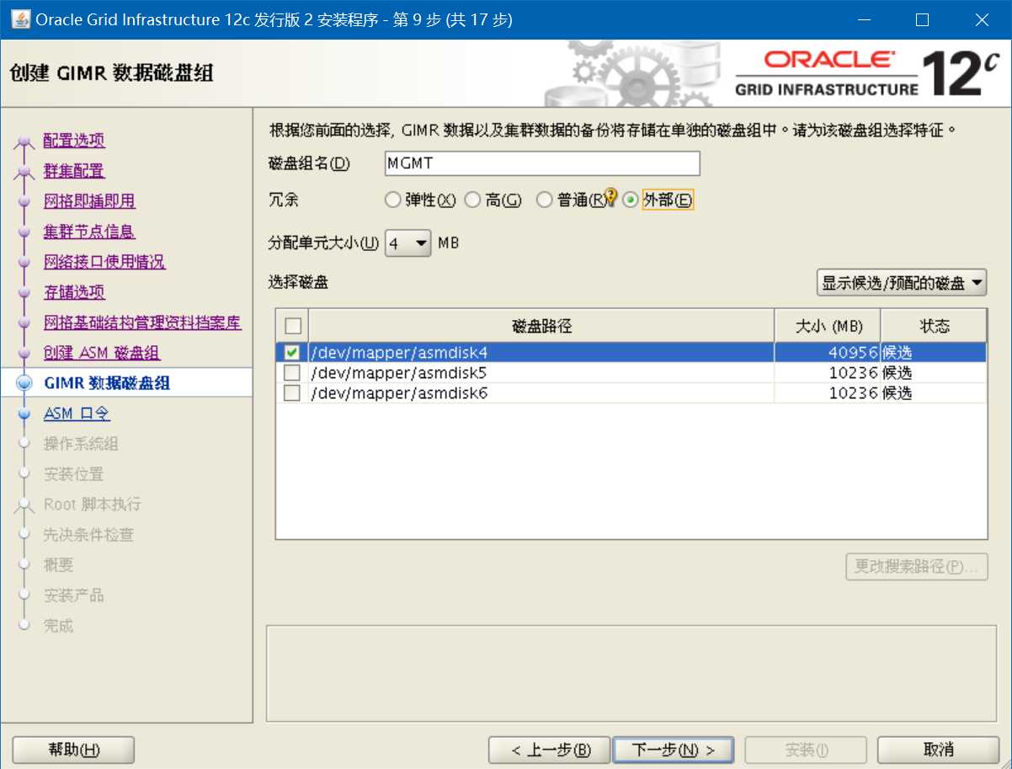Click the 帮助 button
This screenshot has width=1012, height=769.
pos(74,750)
